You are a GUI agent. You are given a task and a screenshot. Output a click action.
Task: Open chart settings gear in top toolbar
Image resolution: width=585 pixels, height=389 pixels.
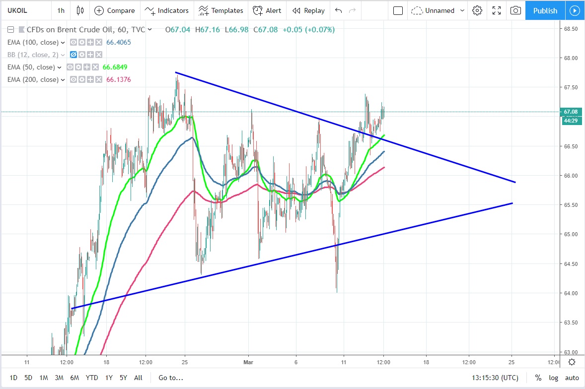(477, 10)
